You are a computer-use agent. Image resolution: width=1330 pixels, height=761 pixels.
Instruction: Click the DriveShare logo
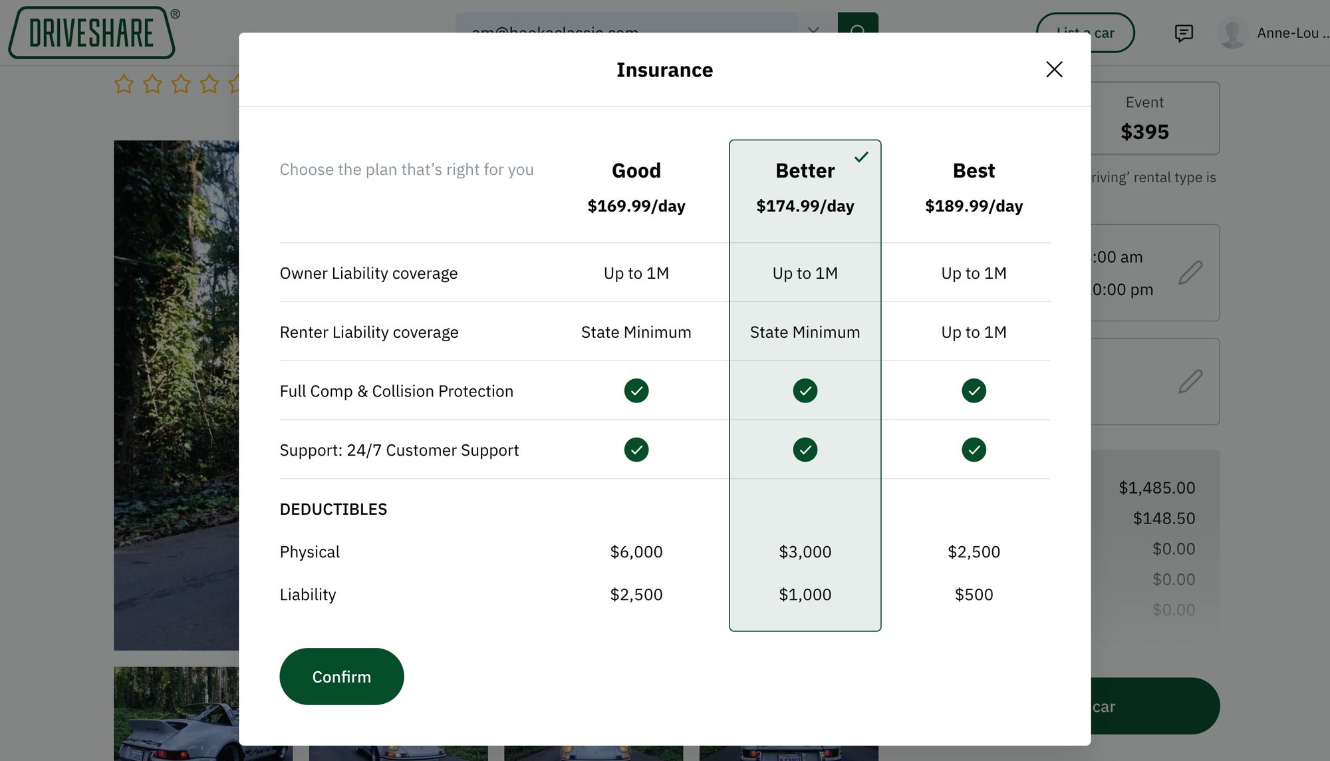pyautogui.click(x=92, y=33)
